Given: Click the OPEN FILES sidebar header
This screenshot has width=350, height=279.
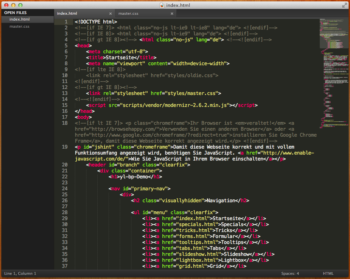Looking at the screenshot, I should tap(15, 13).
